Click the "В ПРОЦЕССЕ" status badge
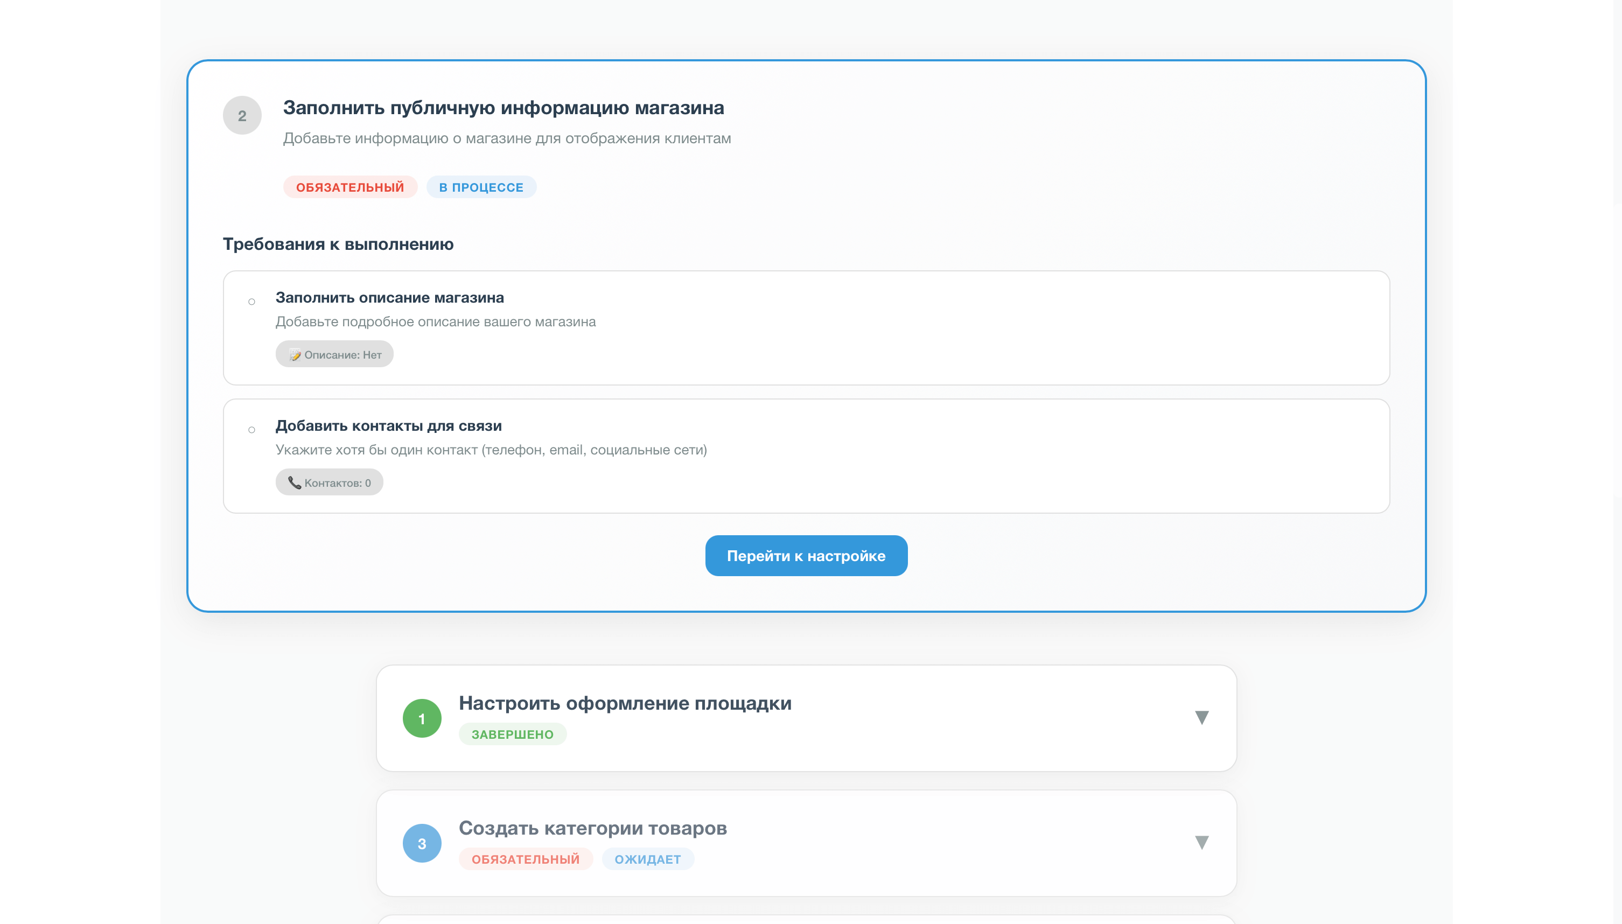The height and width of the screenshot is (924, 1622). pyautogui.click(x=481, y=186)
